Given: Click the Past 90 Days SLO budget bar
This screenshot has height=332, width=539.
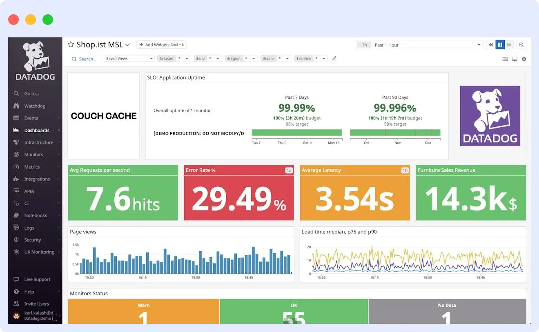Looking at the screenshot, I should point(395,133).
